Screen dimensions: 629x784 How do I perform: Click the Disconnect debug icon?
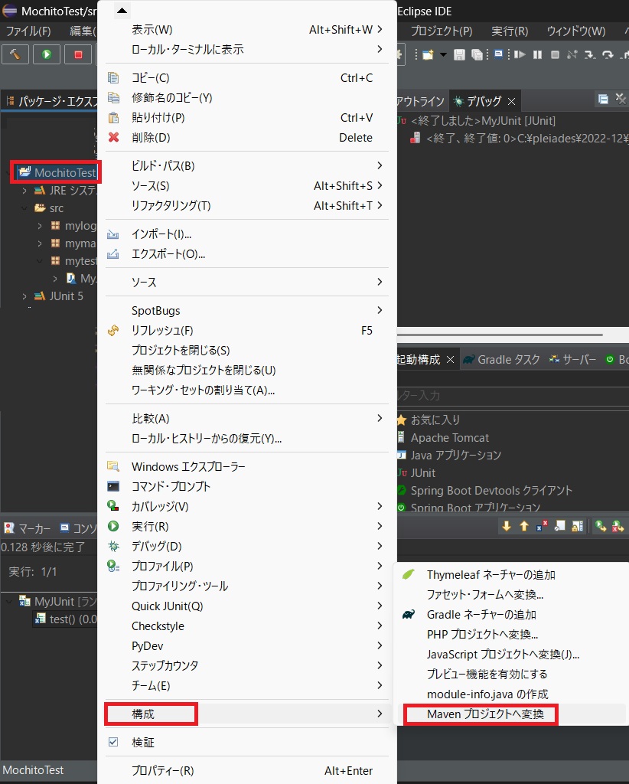572,54
